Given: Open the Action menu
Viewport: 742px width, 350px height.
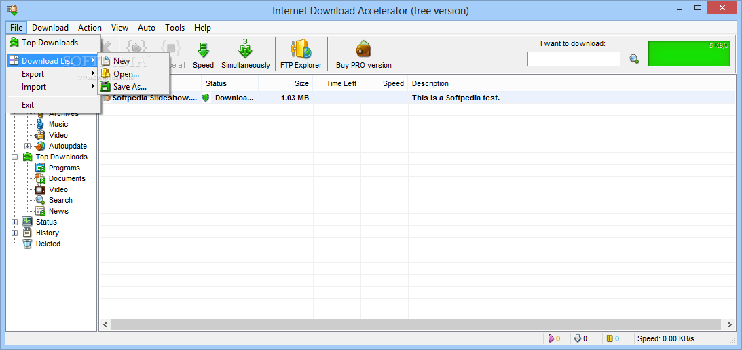Looking at the screenshot, I should 90,28.
